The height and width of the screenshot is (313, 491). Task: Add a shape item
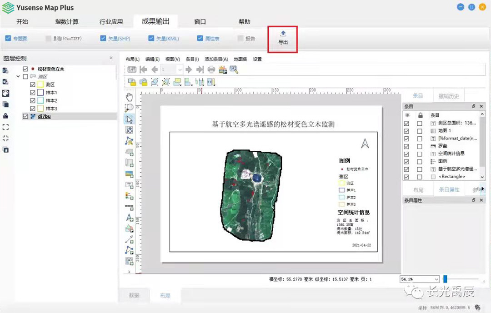[x=129, y=229]
